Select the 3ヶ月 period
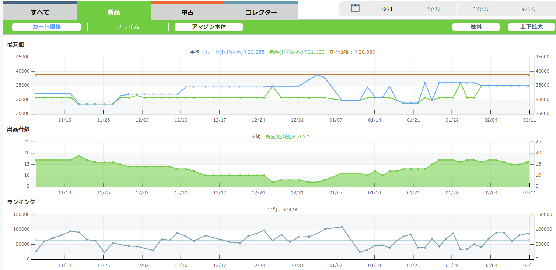556x270 pixels. [x=386, y=9]
